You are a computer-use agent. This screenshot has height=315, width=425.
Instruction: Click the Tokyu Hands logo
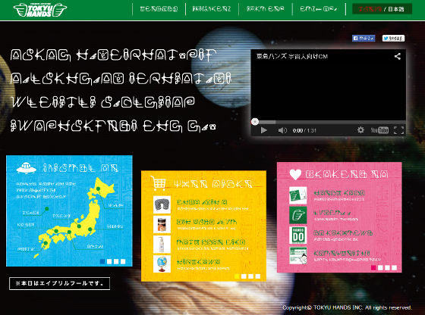pos(39,10)
